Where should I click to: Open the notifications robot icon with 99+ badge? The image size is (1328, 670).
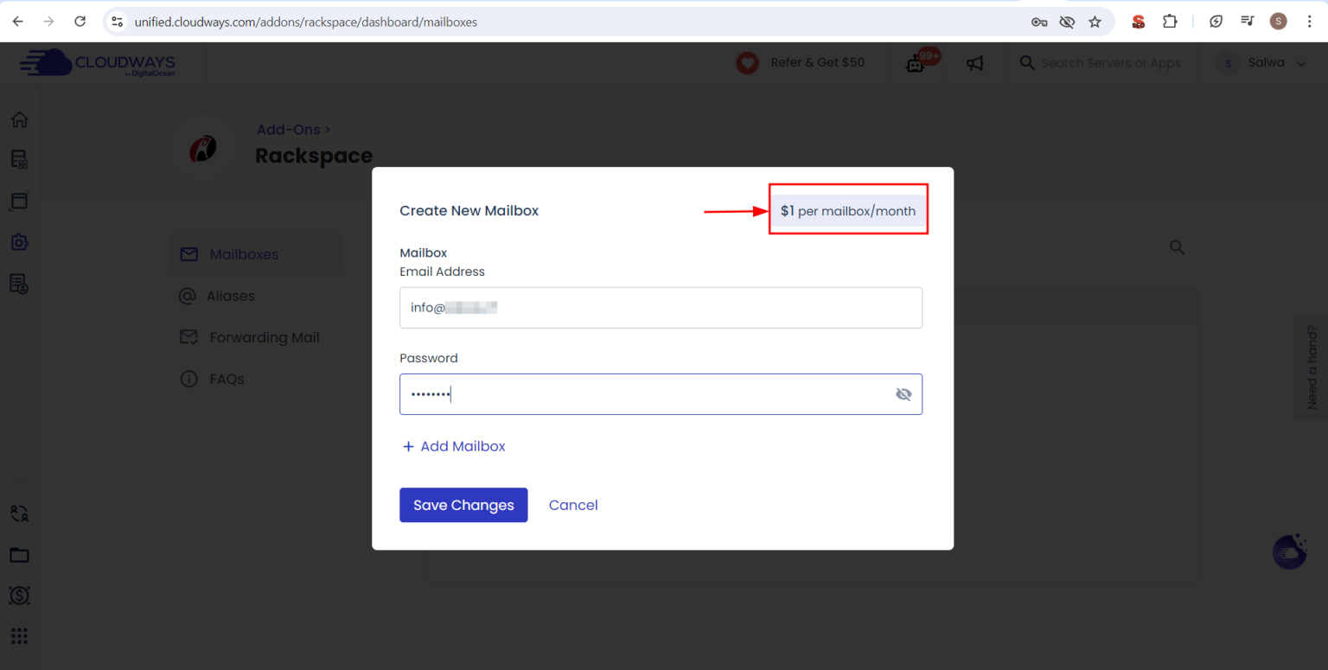point(916,62)
